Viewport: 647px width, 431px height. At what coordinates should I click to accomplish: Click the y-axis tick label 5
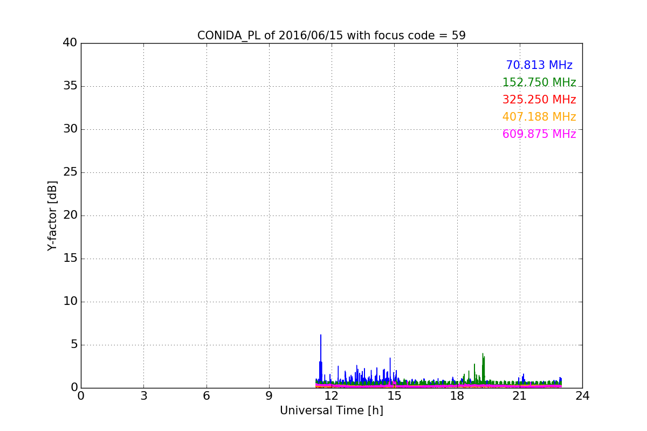click(74, 345)
